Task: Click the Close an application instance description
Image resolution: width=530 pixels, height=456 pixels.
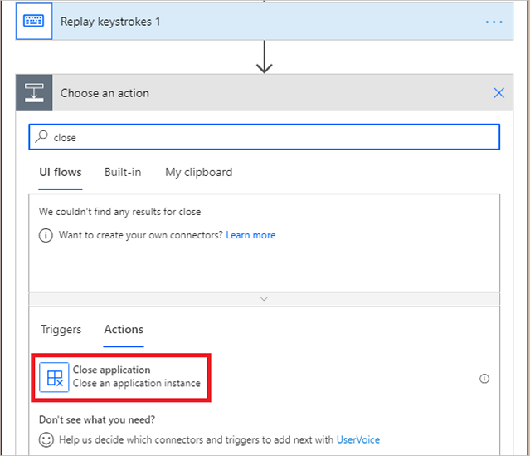Action: click(137, 383)
